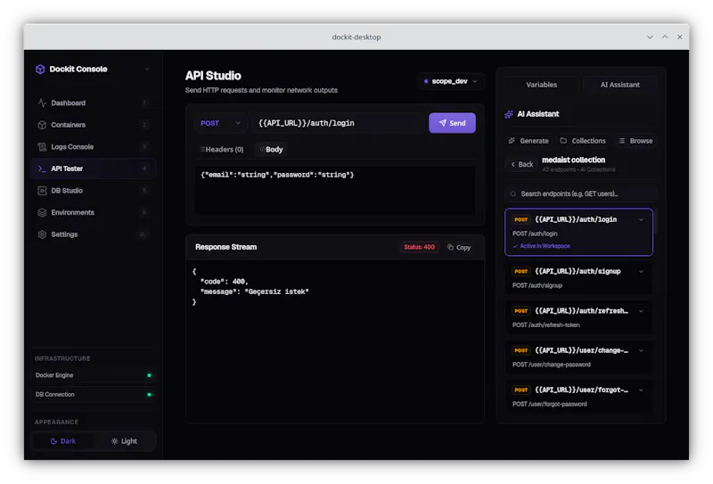Click the moon icon for Dark mode
The image size is (713, 484).
pos(53,441)
